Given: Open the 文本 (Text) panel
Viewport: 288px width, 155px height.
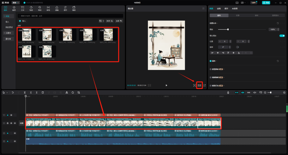Looking at the screenshot, I should coord(23,9).
